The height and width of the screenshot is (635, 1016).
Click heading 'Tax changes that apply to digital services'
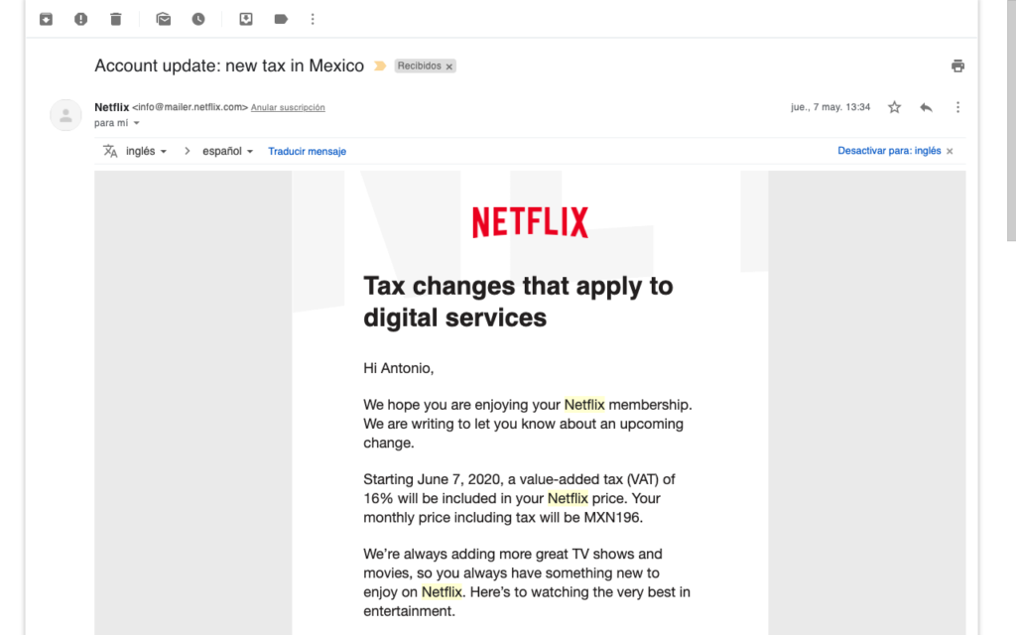[518, 302]
